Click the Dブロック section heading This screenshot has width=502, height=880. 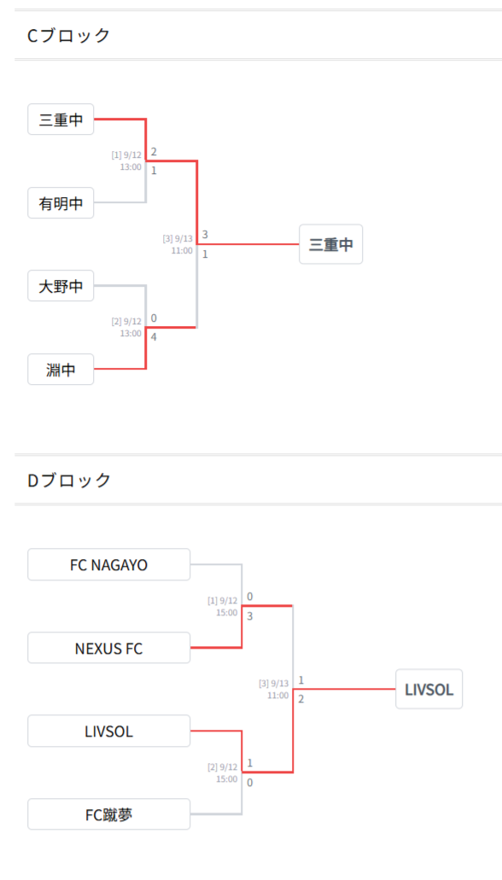point(69,480)
